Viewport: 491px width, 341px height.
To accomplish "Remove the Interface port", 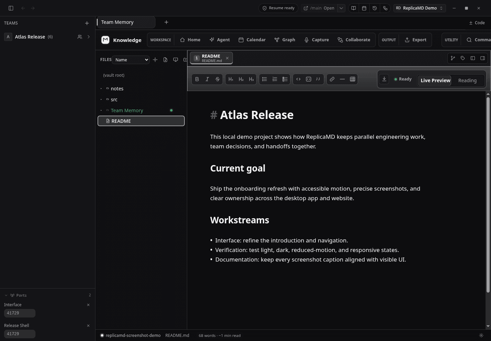I will pos(88,305).
